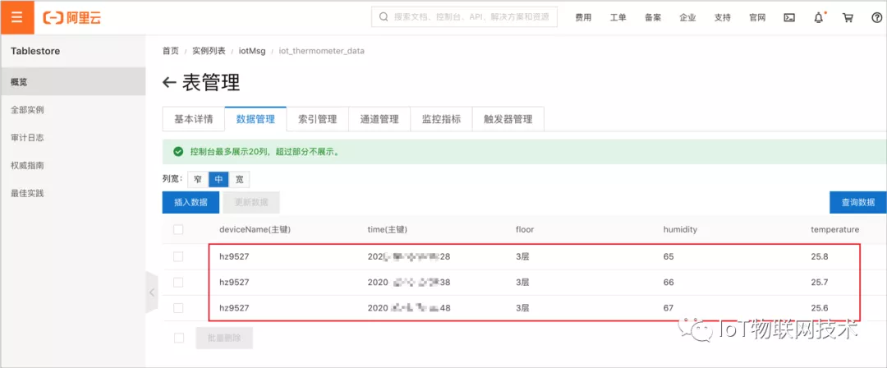Switch to the 数据管理 tab

[x=255, y=119]
